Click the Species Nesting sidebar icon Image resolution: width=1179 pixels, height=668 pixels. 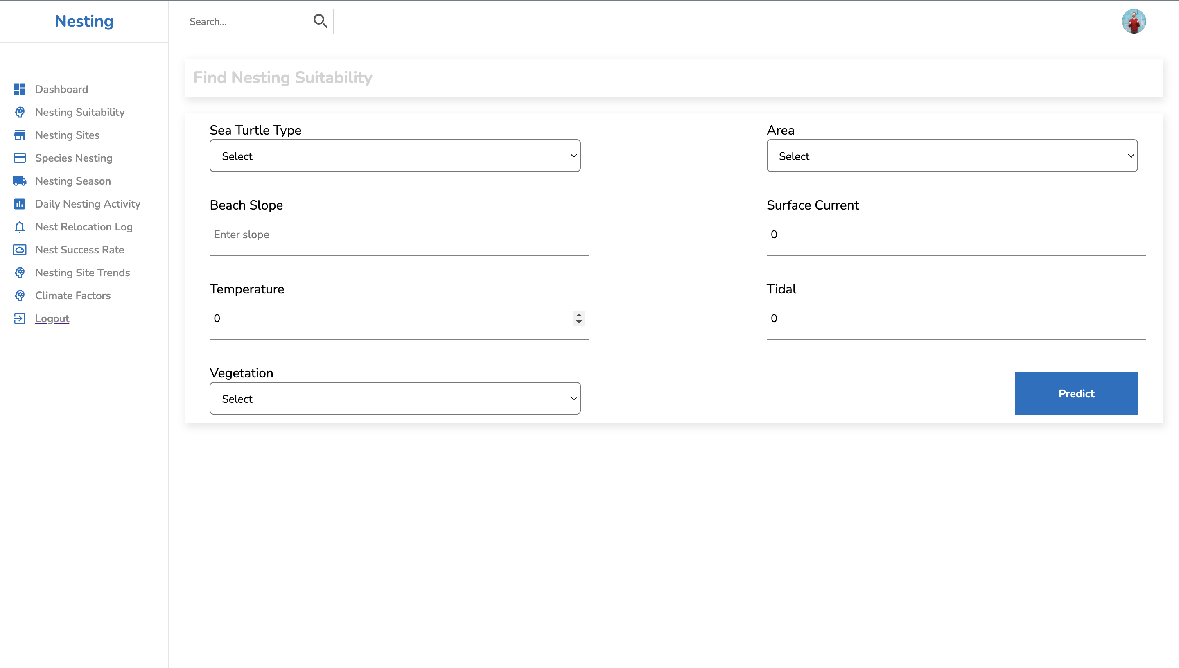(19, 158)
